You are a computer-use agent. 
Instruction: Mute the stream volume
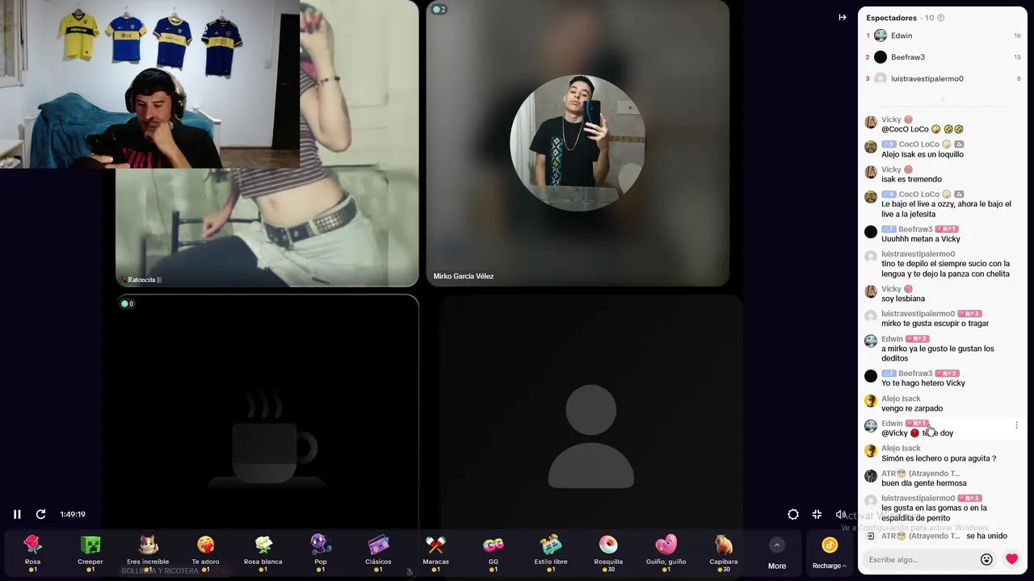coord(840,514)
